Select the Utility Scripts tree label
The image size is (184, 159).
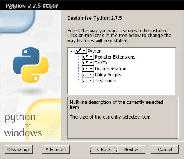click(108, 74)
